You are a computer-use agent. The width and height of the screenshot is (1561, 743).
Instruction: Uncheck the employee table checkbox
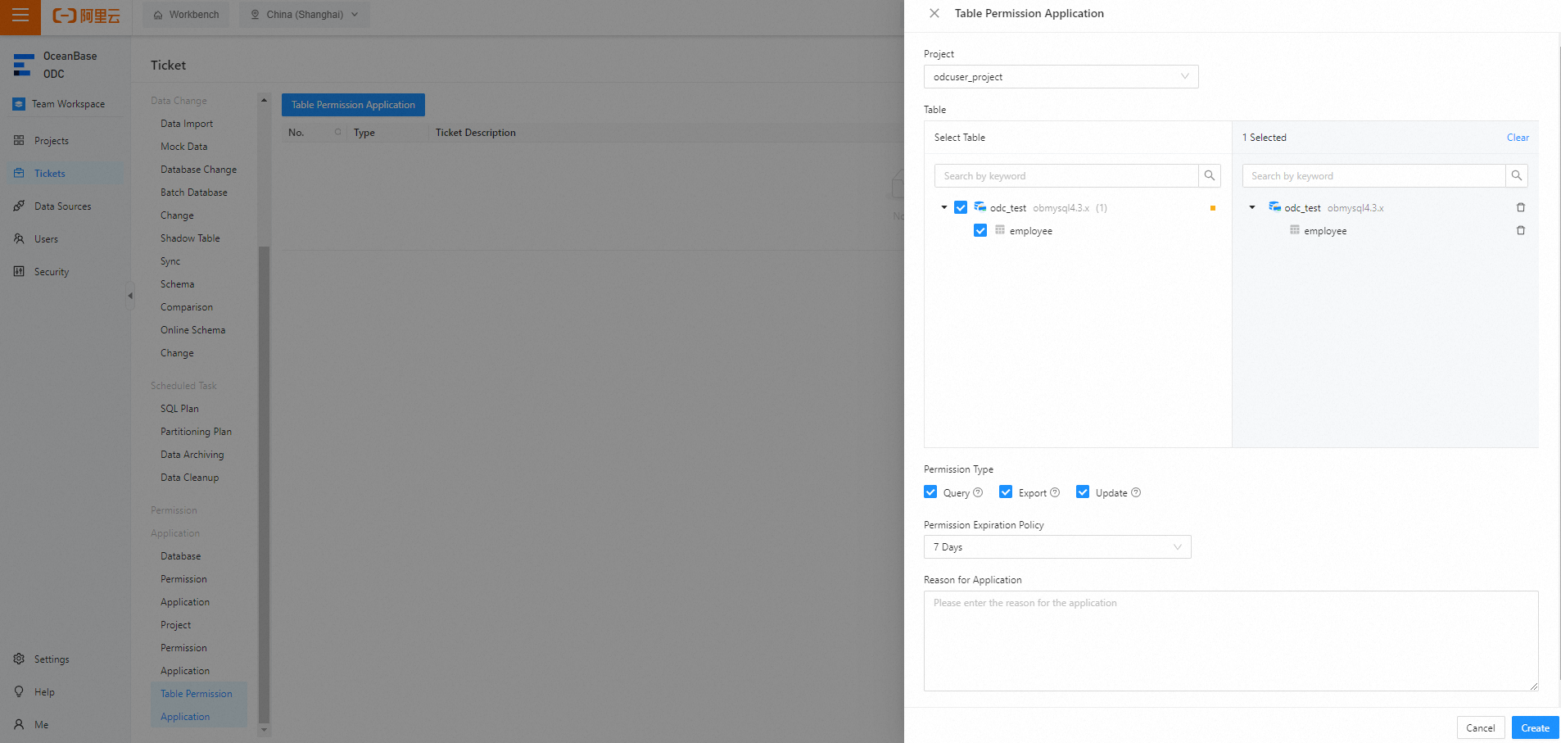coord(980,231)
